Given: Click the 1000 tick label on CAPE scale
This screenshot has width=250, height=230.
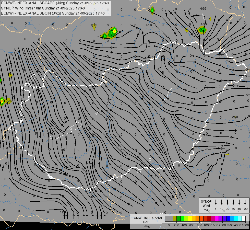Looking at the screenshot, I should (x=207, y=225).
